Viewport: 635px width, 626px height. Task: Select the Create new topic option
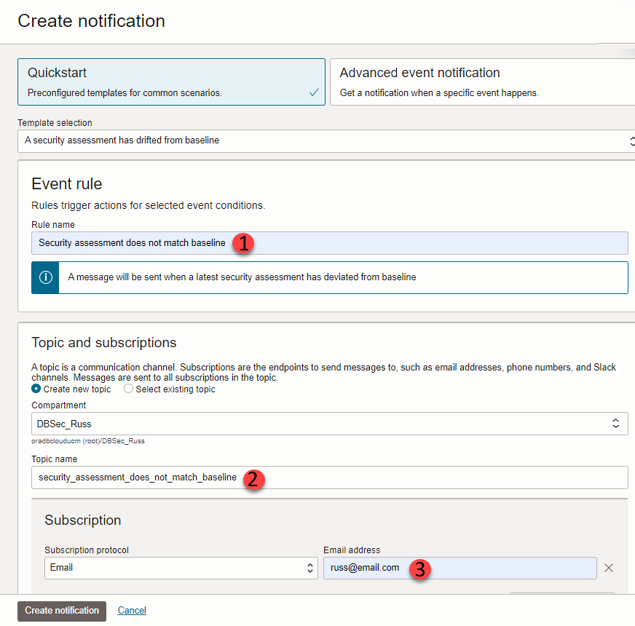(36, 389)
